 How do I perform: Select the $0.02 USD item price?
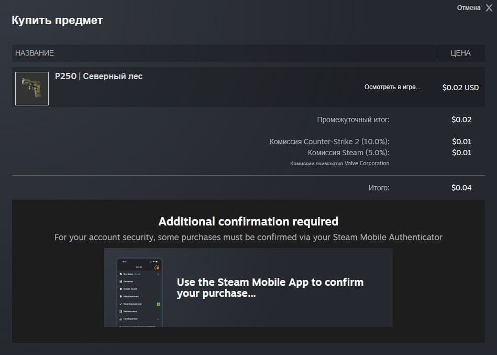[460, 88]
